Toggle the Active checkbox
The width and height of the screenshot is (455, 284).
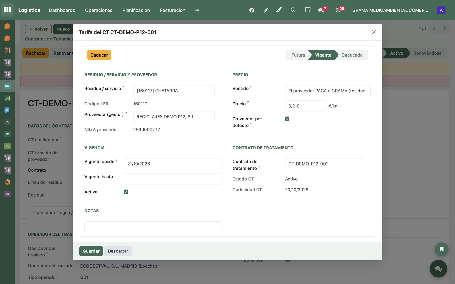tap(126, 192)
